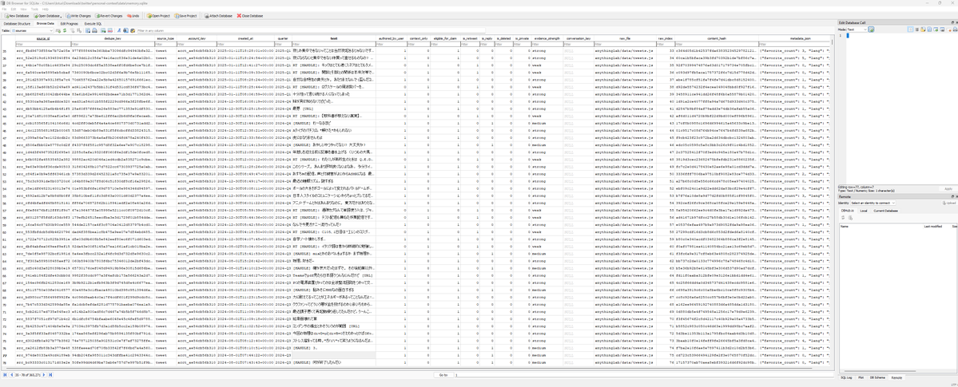
Task: Click Write Changes in the toolbar
Action: coord(80,15)
